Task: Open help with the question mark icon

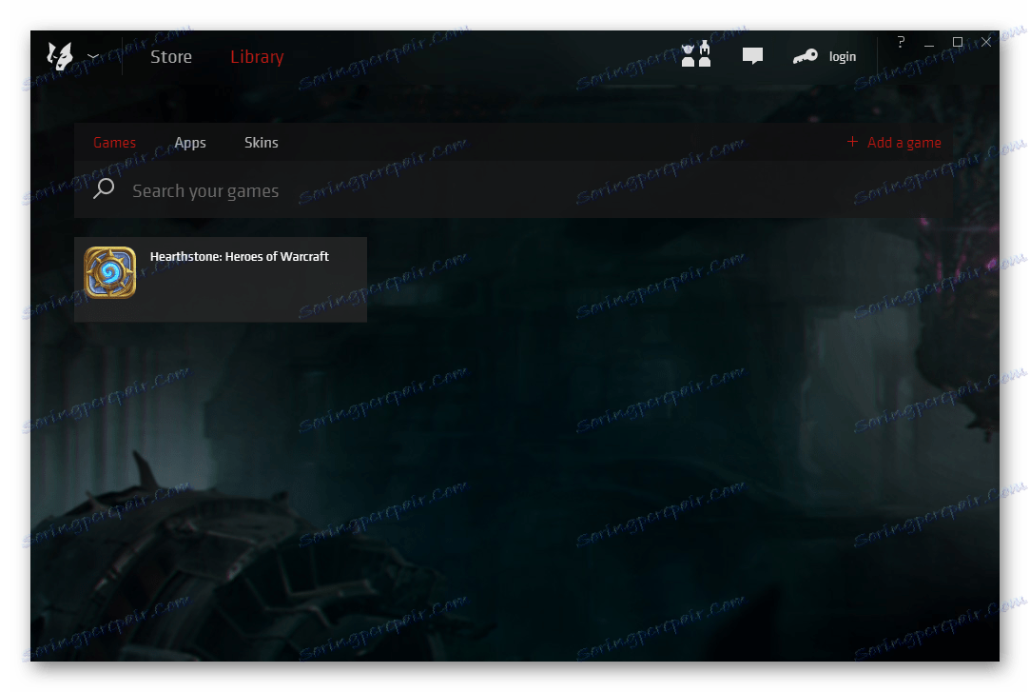Action: tap(901, 42)
